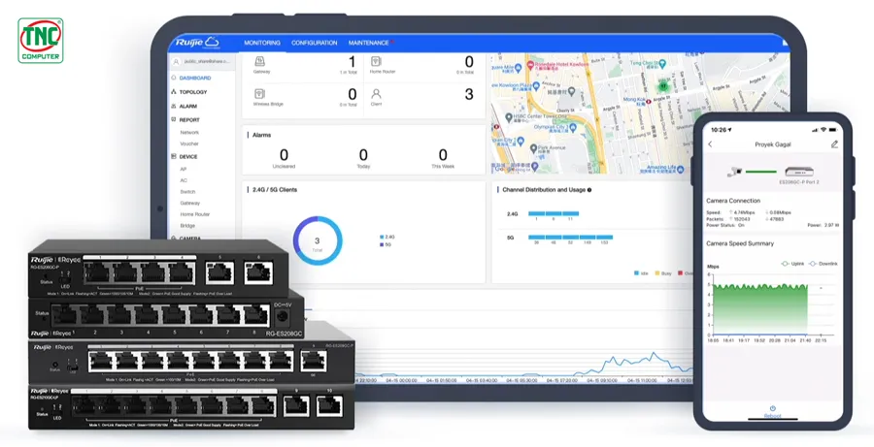Tap the Reboot button on phone
The image size is (874, 447).
(773, 411)
